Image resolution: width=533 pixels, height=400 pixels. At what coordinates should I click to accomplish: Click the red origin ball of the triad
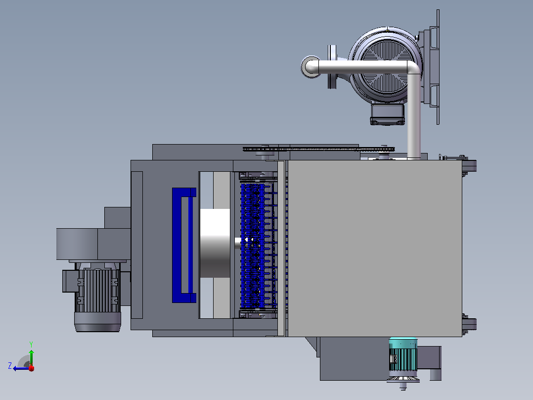(x=32, y=368)
